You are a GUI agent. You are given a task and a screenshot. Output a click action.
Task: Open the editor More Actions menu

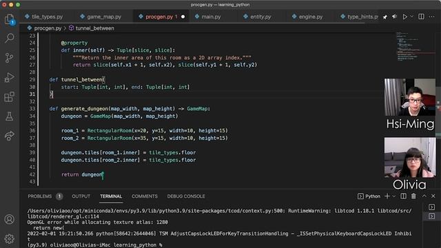[x=432, y=17]
